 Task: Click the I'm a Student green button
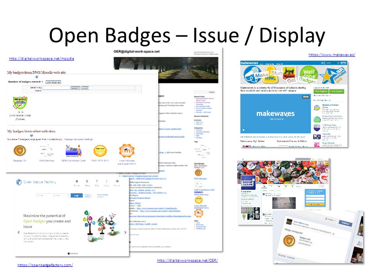tap(337, 91)
